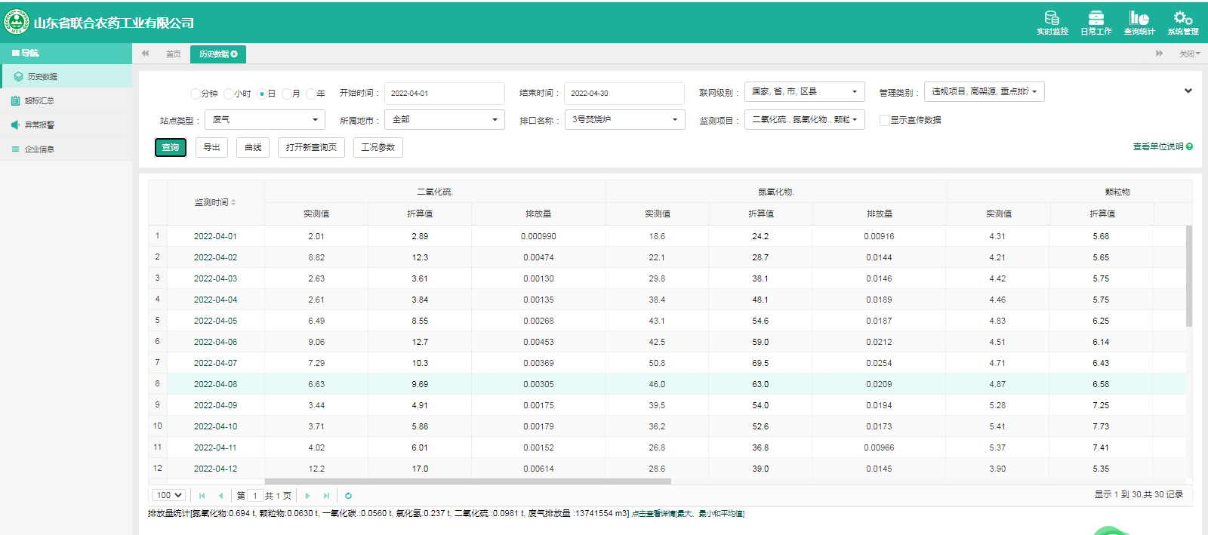Select the 月 monthly radio button
1208x535 pixels.
click(287, 94)
